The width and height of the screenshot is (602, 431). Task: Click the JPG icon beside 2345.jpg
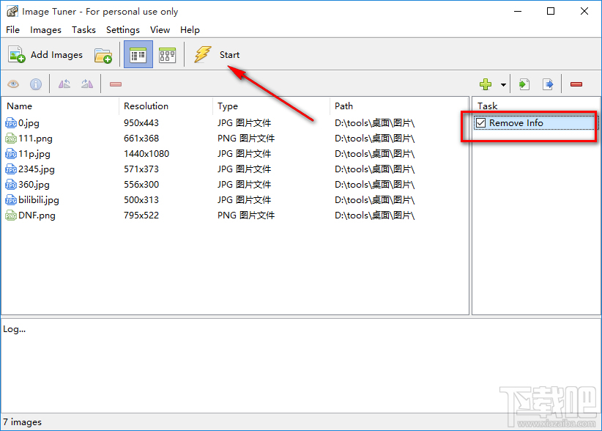[x=11, y=169]
